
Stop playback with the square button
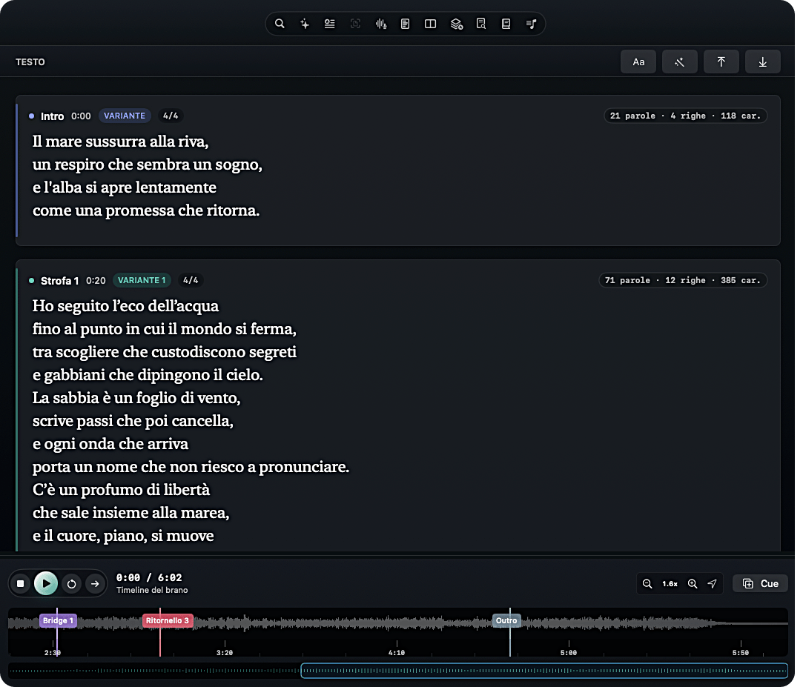21,583
